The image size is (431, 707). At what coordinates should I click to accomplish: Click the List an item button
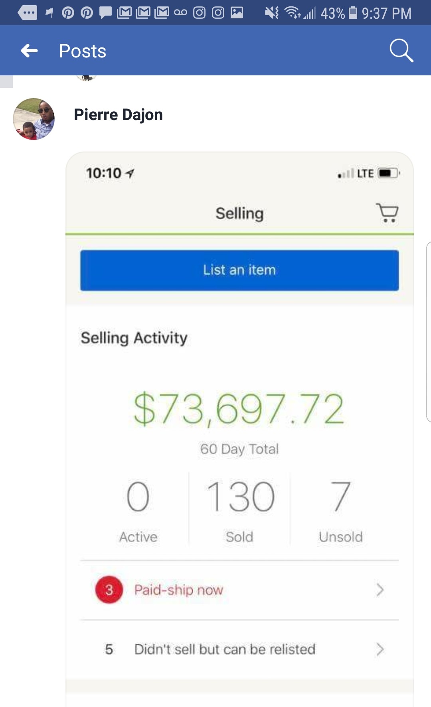239,270
